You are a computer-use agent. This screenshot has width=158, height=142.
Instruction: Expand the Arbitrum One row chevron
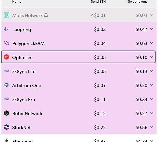(151, 85)
